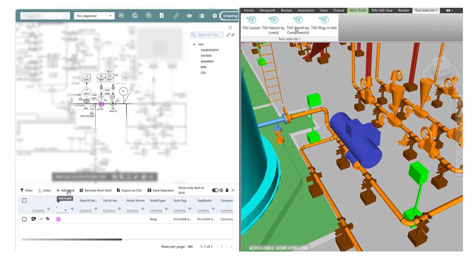Toggle the eye visibility icon in toolbar
The height and width of the screenshot is (258, 474).
(189, 16)
